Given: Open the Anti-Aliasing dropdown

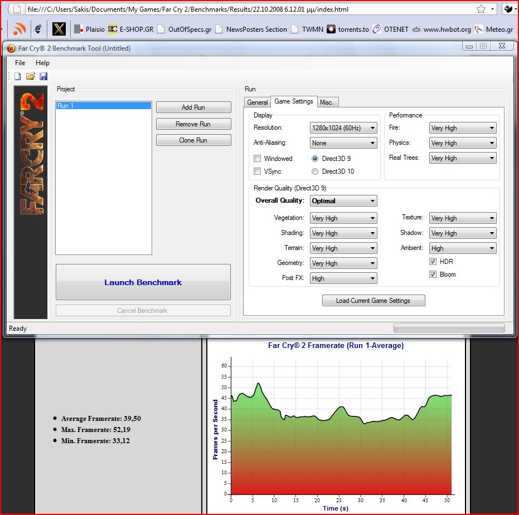Looking at the screenshot, I should [343, 143].
